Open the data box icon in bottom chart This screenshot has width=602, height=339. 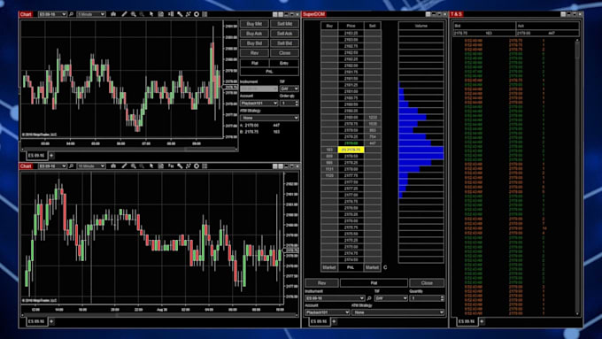click(x=161, y=166)
